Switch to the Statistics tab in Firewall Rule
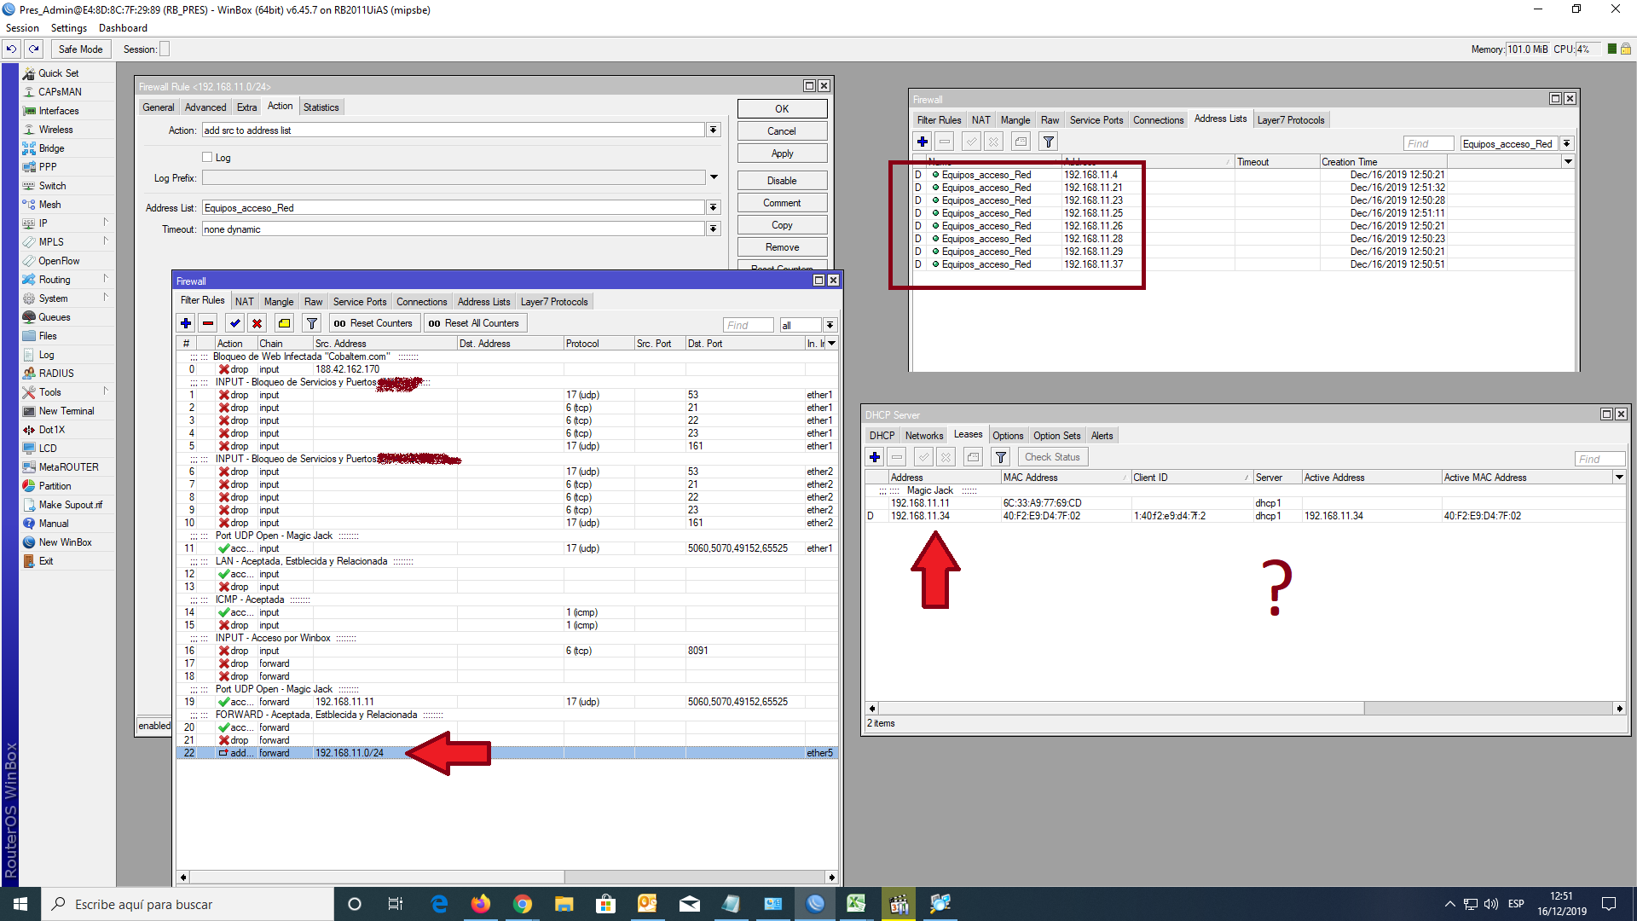The image size is (1637, 921). [321, 107]
